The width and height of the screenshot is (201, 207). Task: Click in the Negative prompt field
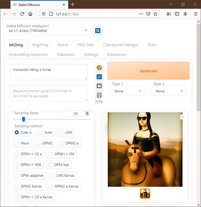point(49,93)
